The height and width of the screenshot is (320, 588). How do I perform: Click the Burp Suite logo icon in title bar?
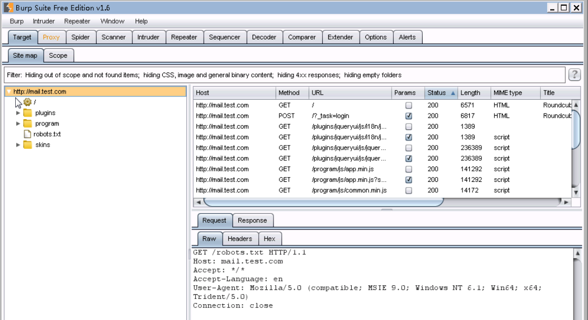click(x=8, y=7)
